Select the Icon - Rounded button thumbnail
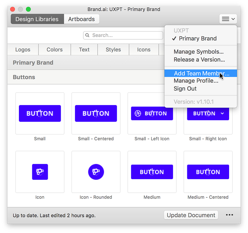Image resolution: width=248 pixels, height=233 pixels. pos(96,172)
